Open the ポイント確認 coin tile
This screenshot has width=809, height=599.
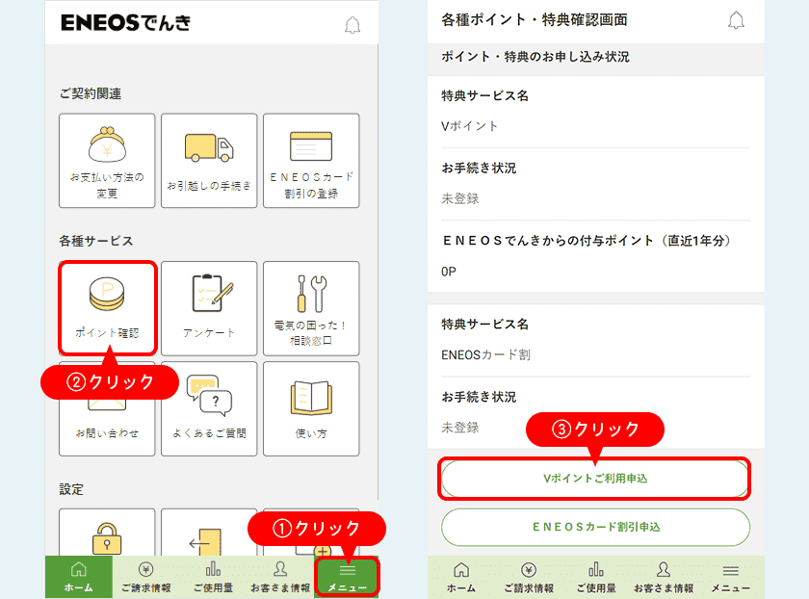[x=107, y=308]
